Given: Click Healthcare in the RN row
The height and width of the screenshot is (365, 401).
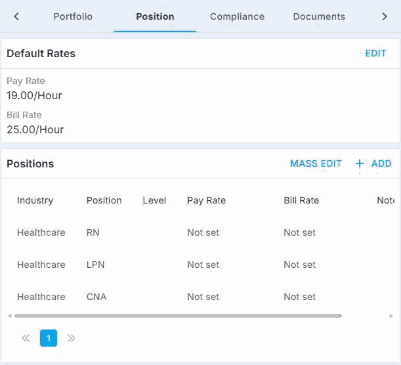Looking at the screenshot, I should pyautogui.click(x=41, y=232).
